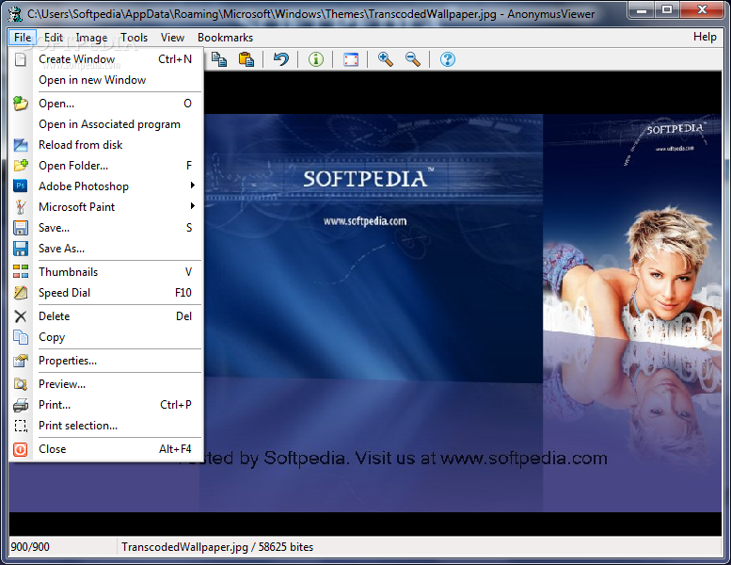
Task: Click the Copy documents icon in the menu
Action: [21, 337]
